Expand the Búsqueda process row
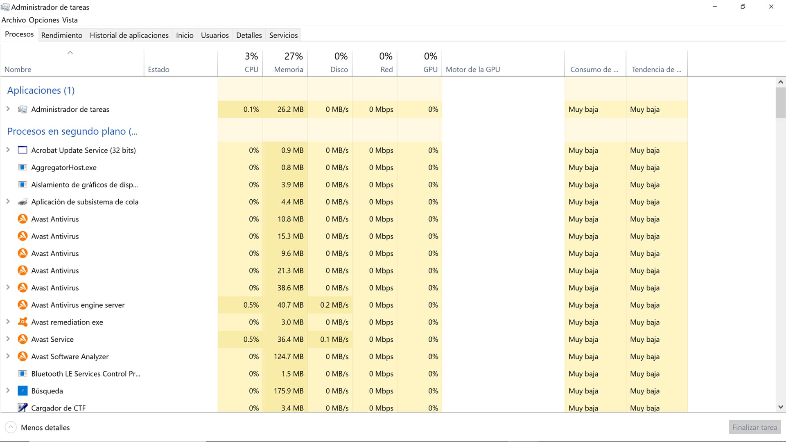The height and width of the screenshot is (442, 786). pos(8,390)
